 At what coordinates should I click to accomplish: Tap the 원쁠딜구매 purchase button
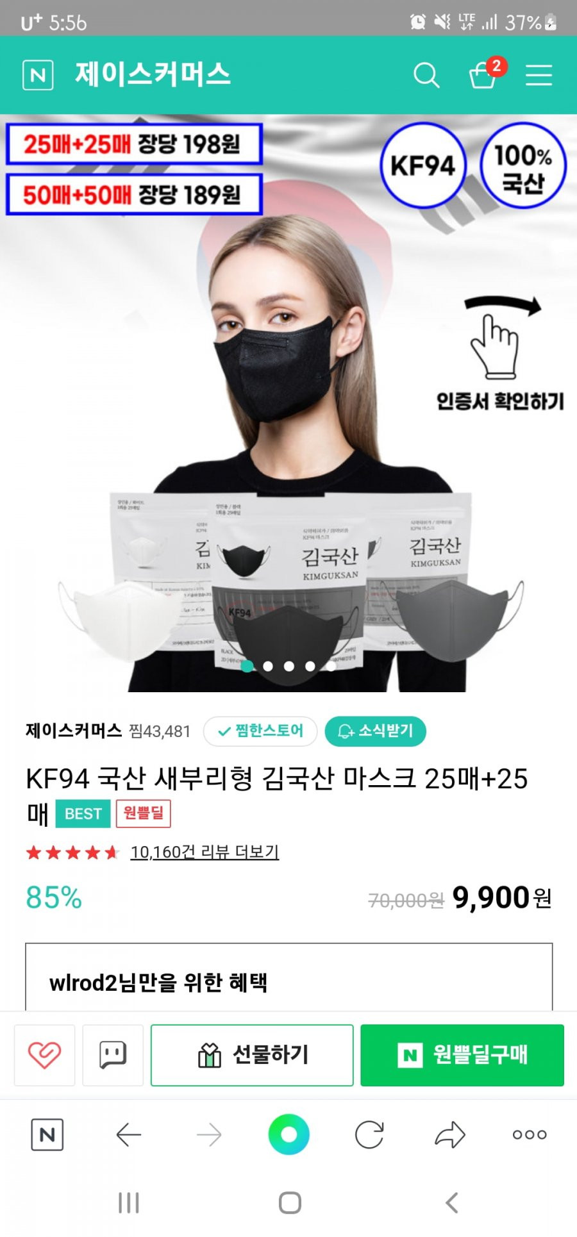(462, 1055)
